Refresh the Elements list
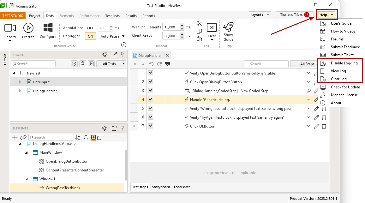 pos(86,137)
